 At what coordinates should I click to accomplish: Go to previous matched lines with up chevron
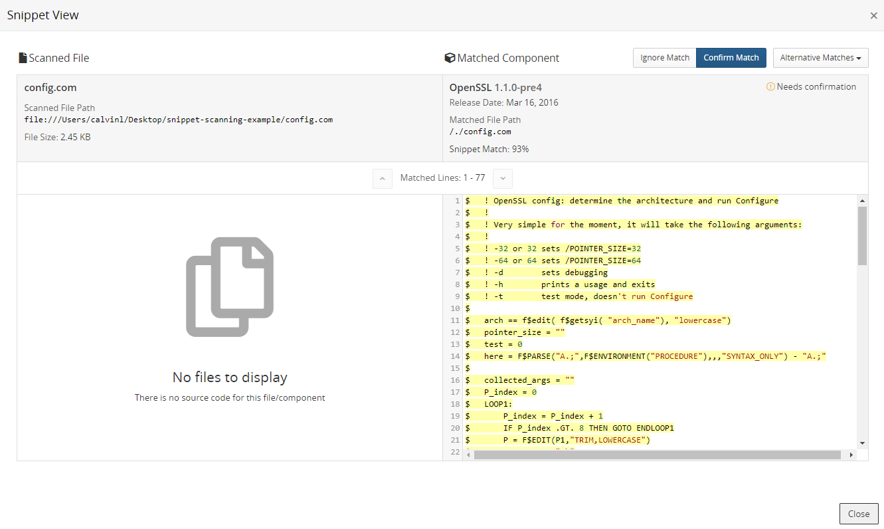[383, 178]
